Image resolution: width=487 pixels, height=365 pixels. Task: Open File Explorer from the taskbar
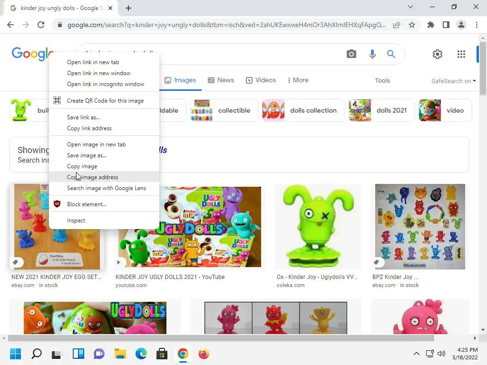pos(120,354)
